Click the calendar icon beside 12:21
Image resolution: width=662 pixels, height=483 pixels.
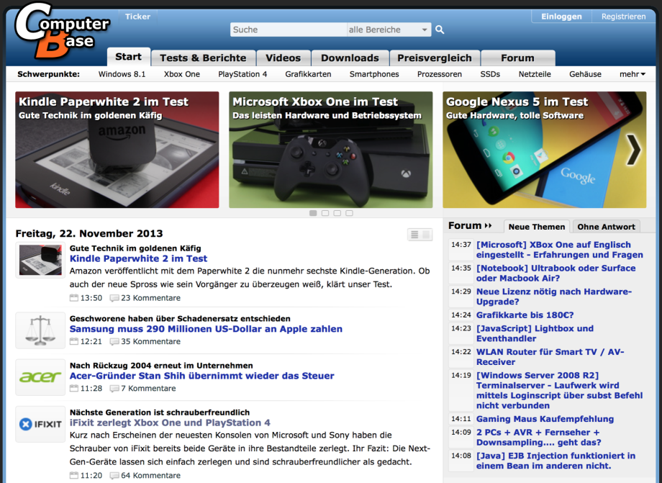[x=74, y=342]
